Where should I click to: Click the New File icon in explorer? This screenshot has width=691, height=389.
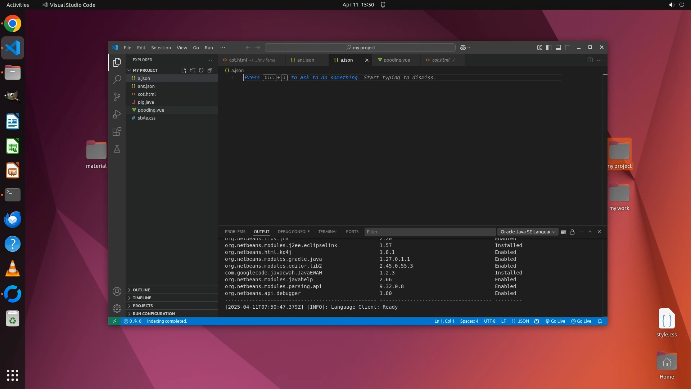tap(184, 70)
